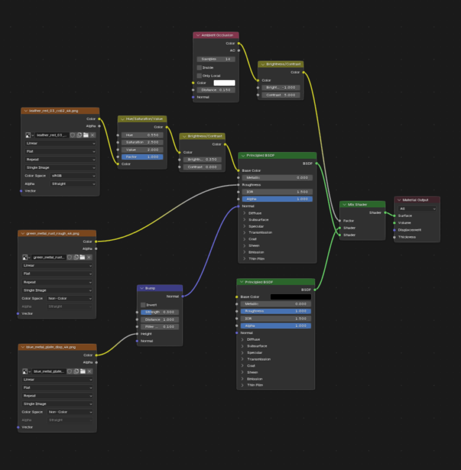Click new image copy icon in green_metal_rust node
This screenshot has width=461, height=470.
76,257
